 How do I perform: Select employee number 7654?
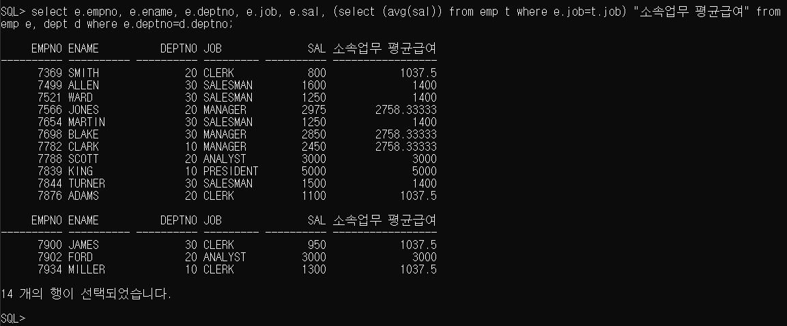50,122
